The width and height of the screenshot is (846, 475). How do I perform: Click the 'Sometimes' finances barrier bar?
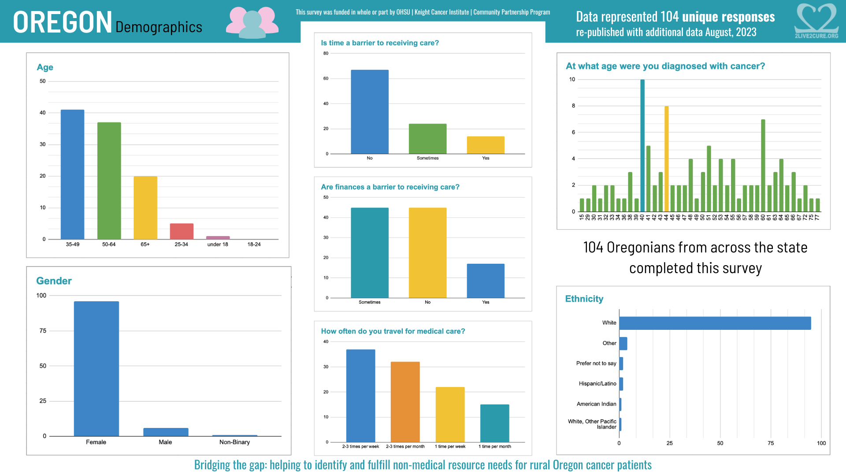tap(369, 252)
